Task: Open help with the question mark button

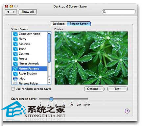Action: click(127, 111)
